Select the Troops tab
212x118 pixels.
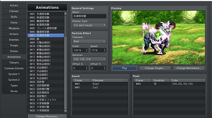[x=14, y=45]
